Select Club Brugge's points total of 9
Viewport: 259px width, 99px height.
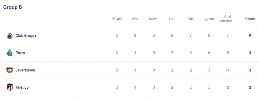(250, 36)
